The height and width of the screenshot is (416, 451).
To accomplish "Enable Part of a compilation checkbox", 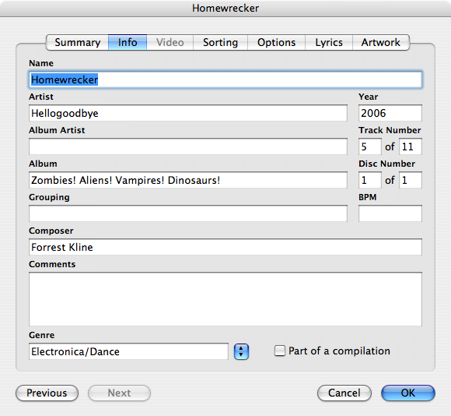I will [280, 351].
